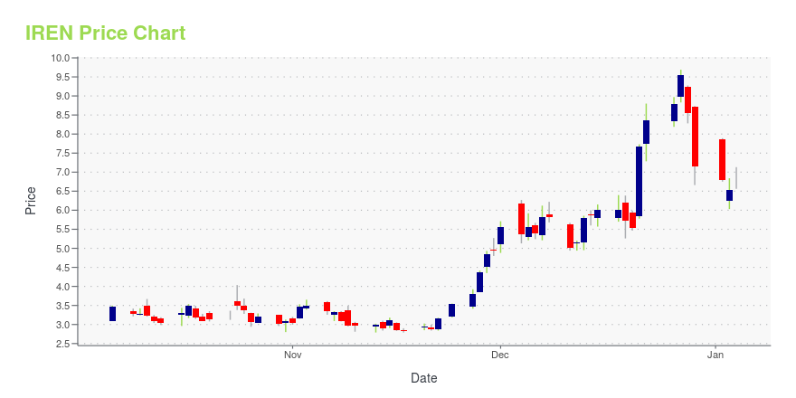
Task: Click the Dec x-axis tick label
Action: click(500, 355)
